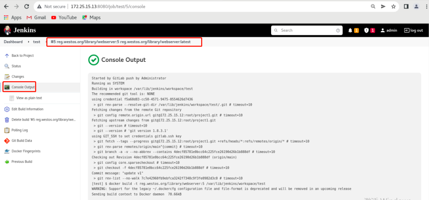Click the 'Running as SYSTEM' log line
The height and width of the screenshot is (200, 429).
[x=108, y=84]
